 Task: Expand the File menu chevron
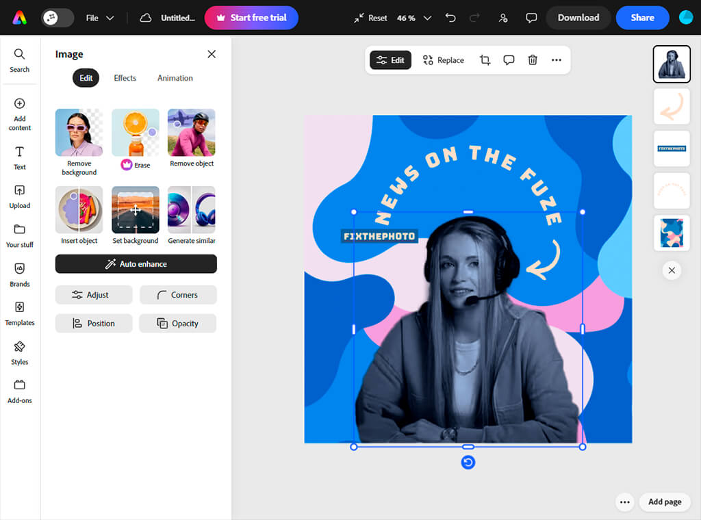click(110, 18)
